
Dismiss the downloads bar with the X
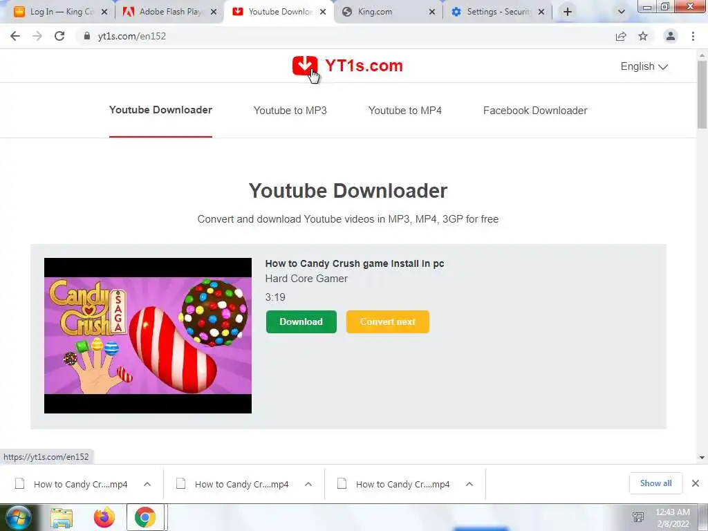point(696,483)
